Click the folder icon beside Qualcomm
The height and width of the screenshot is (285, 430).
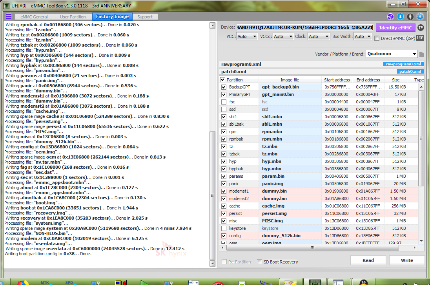422,54
